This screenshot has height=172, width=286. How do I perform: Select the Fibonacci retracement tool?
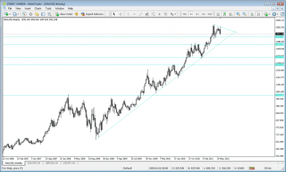(153, 14)
